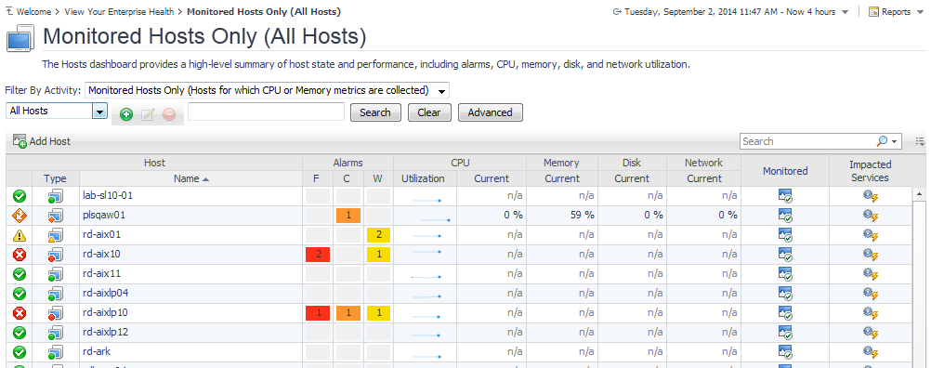Sort by the Name column header

(x=191, y=178)
